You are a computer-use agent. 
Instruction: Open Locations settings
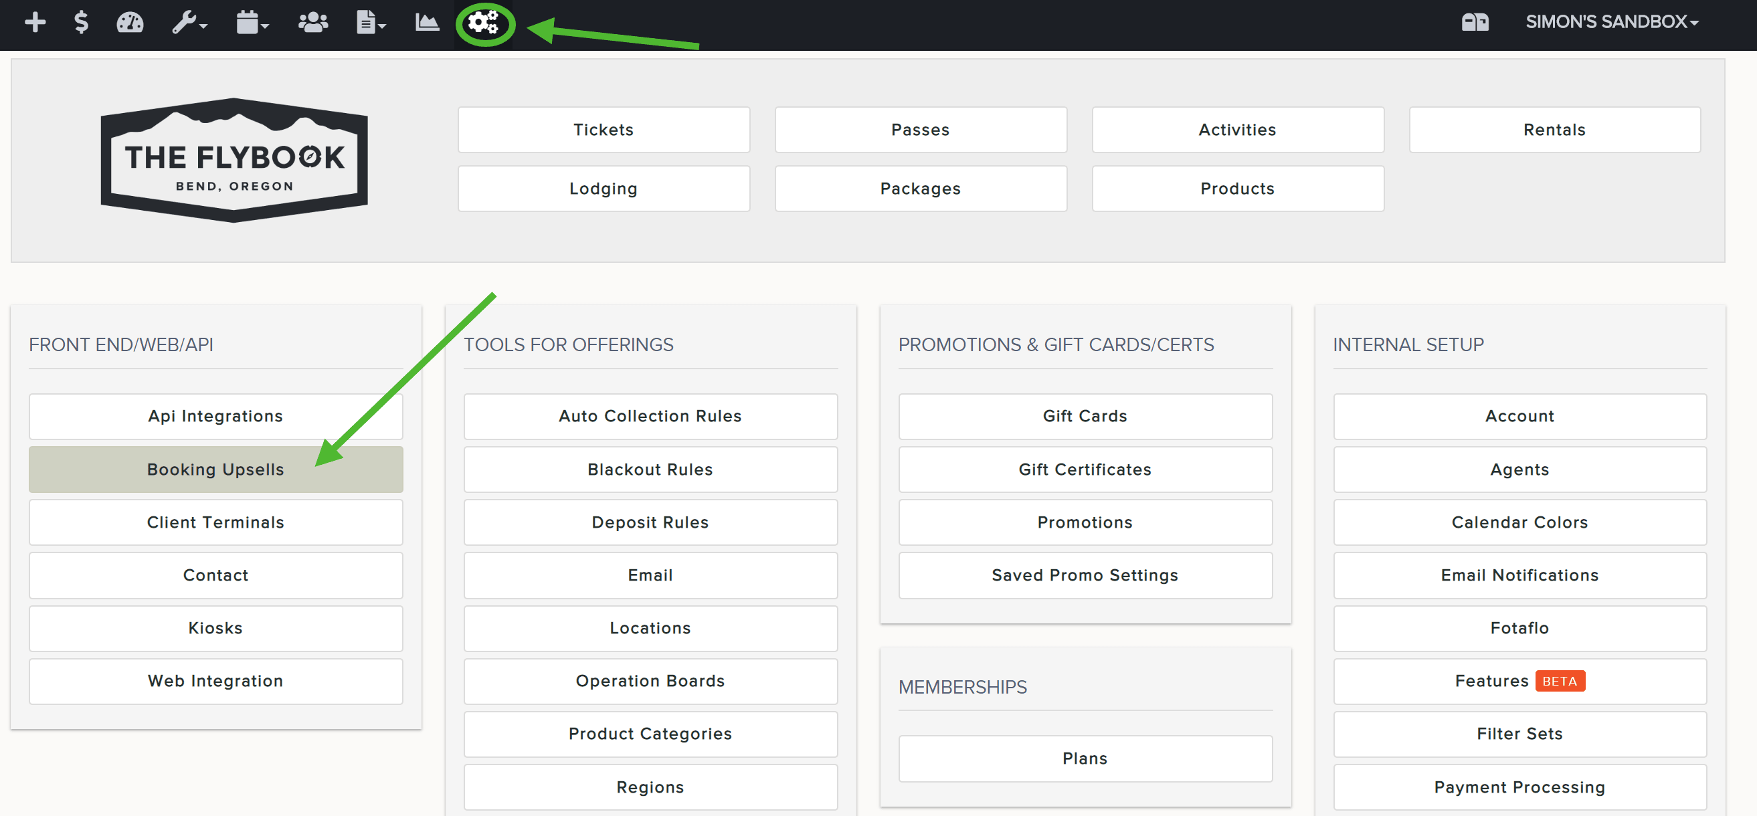click(651, 628)
